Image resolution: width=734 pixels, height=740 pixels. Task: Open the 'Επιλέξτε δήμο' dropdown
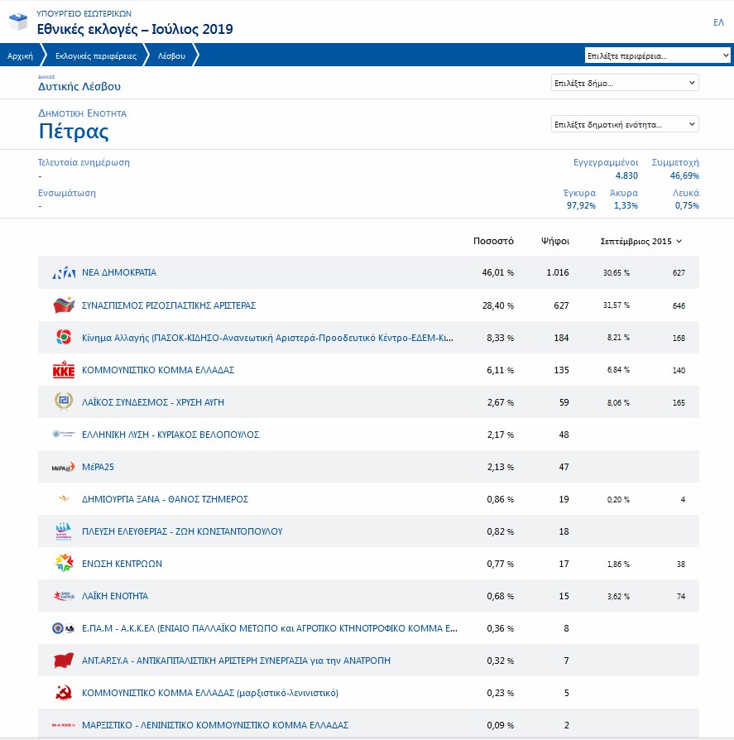[625, 83]
